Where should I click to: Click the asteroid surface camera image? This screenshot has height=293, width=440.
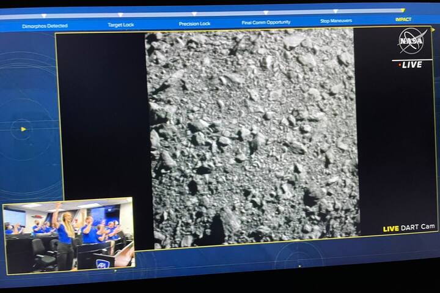(x=252, y=138)
